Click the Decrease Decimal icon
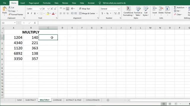The image size is (190, 106). (x=119, y=13)
